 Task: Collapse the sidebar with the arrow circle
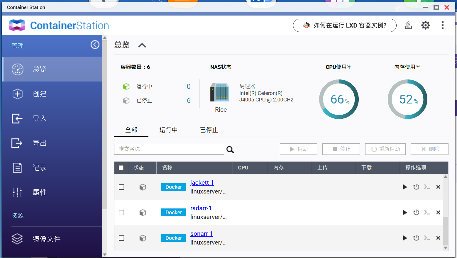(x=95, y=45)
